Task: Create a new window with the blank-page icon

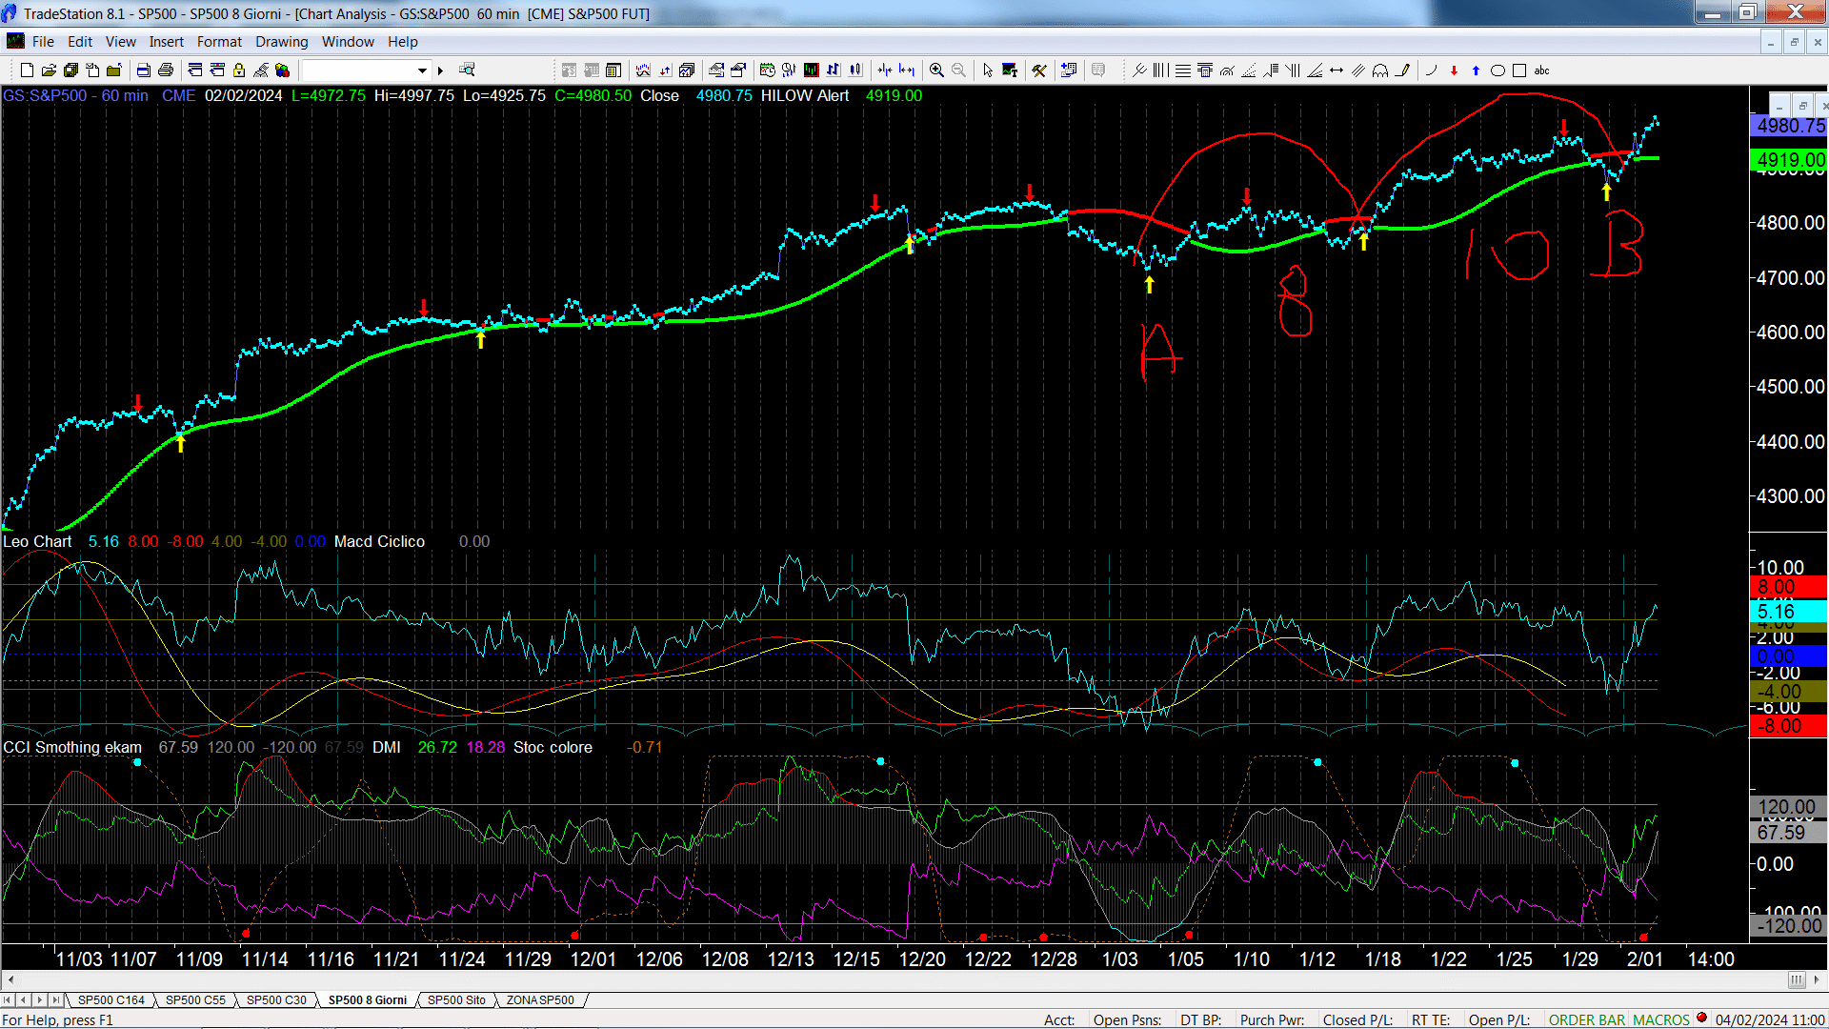Action: 27,71
